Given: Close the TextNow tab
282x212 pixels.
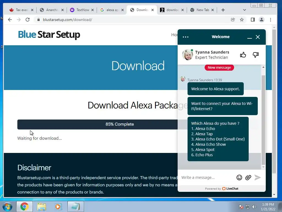Looking at the screenshot, I should [93, 10].
